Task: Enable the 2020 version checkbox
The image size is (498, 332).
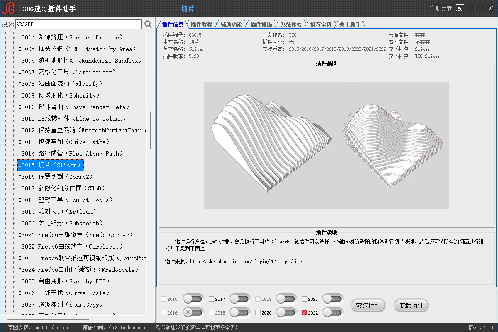Action: coord(258,313)
